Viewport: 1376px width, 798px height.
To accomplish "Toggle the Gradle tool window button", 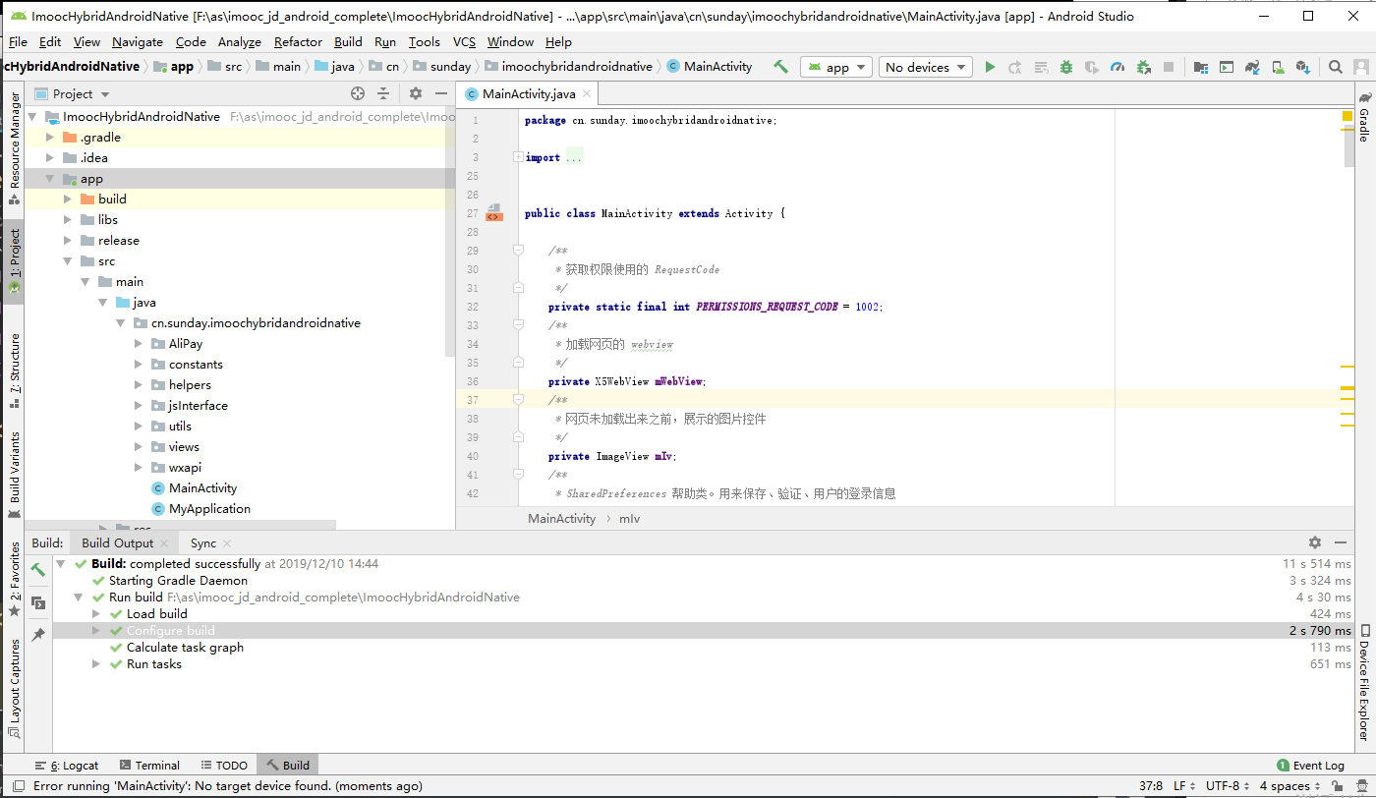I will pyautogui.click(x=1364, y=117).
